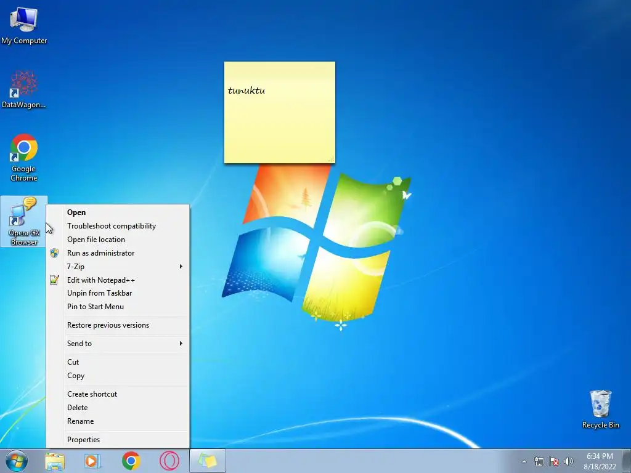The height and width of the screenshot is (473, 631).
Task: Expand the Send to submenu
Action: pos(118,344)
